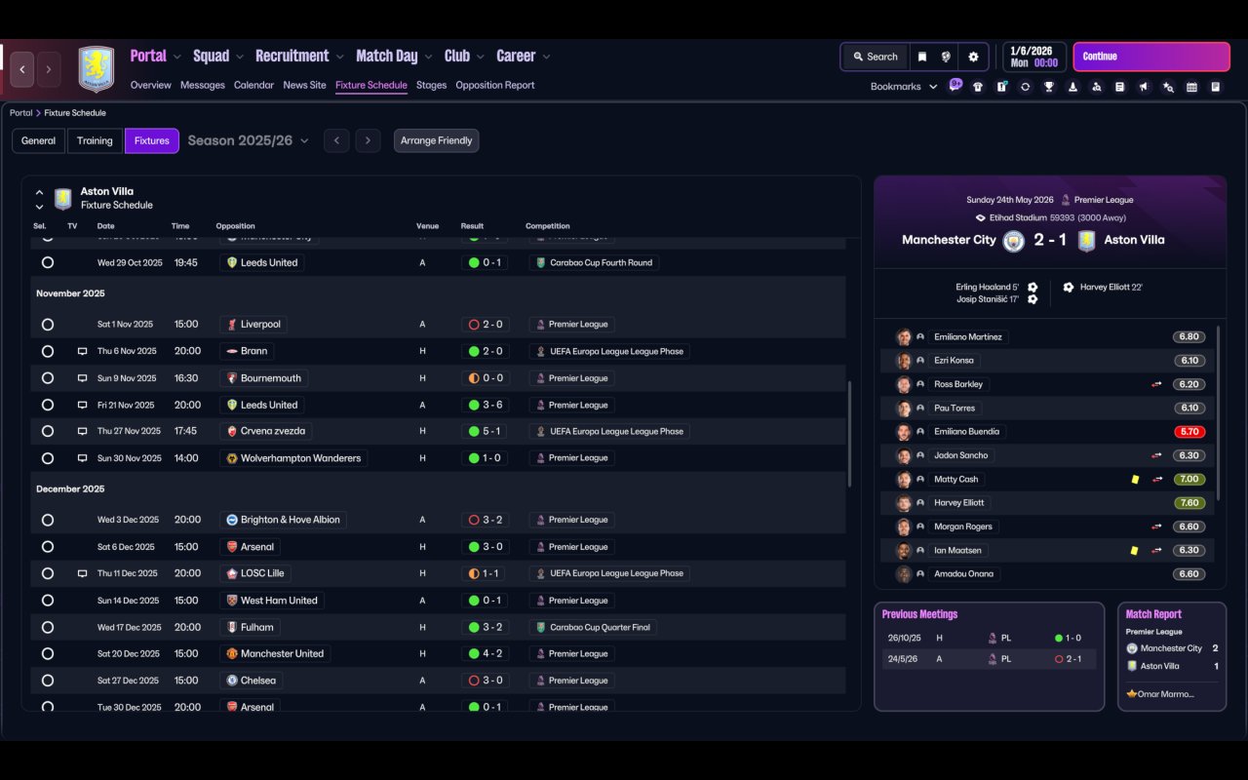Open the Messages tab
The width and height of the screenshot is (1248, 780).
point(203,86)
